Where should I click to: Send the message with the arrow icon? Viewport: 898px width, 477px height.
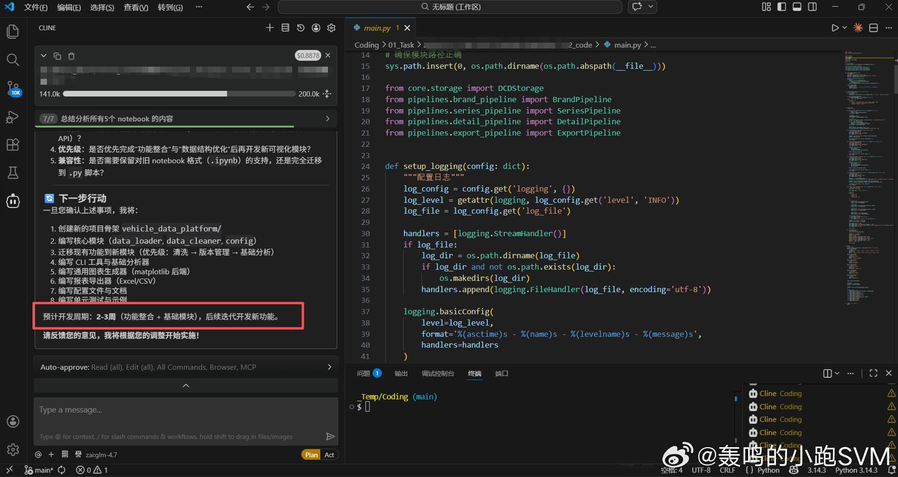(x=331, y=436)
